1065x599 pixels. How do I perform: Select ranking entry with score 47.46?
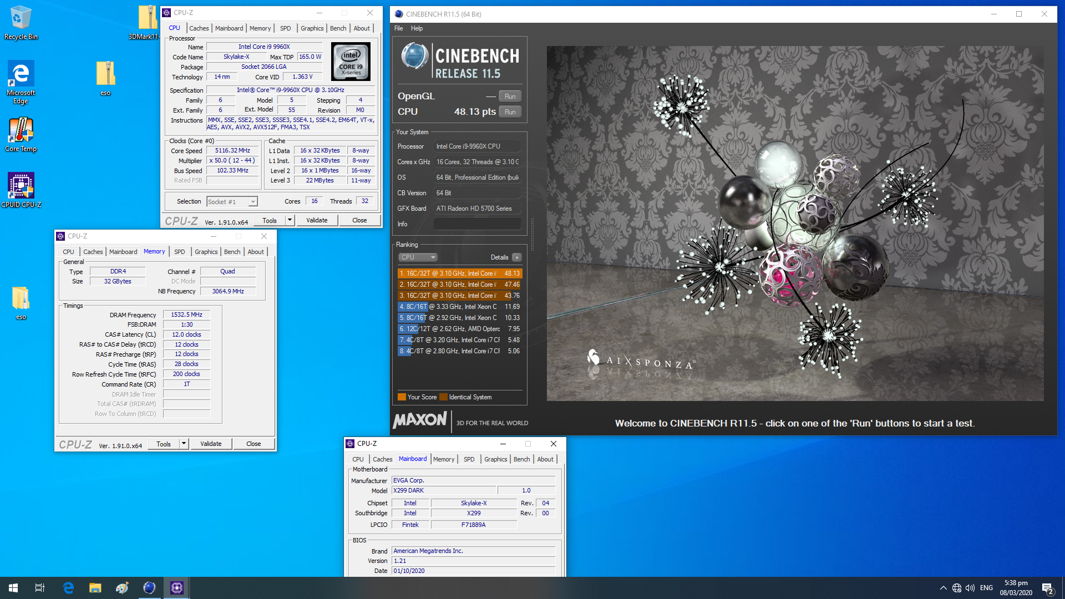coord(460,285)
